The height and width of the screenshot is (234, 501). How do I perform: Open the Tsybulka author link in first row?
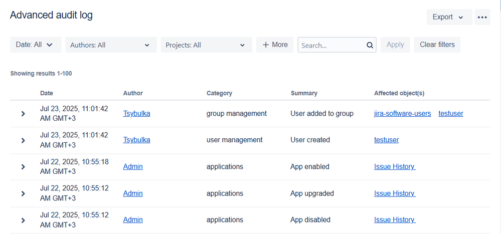[x=136, y=113]
